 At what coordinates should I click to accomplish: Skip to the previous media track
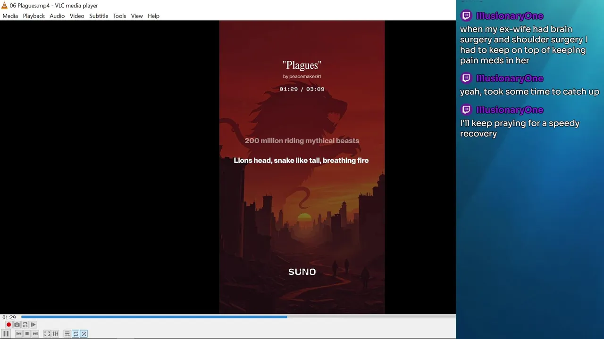(19, 334)
